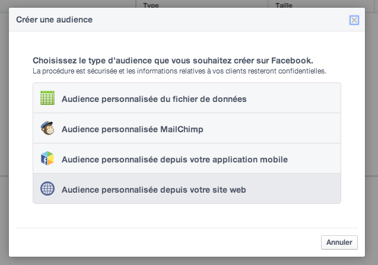
Task: Click the Créer une audience dialog title
Action: 54,20
